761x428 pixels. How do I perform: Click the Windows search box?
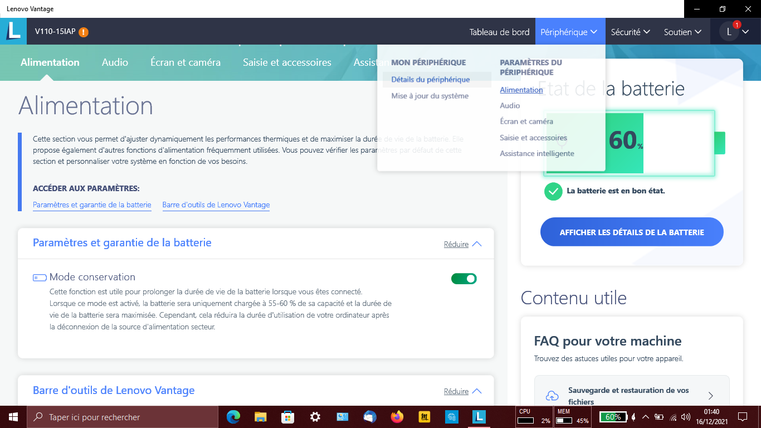pyautogui.click(x=123, y=417)
